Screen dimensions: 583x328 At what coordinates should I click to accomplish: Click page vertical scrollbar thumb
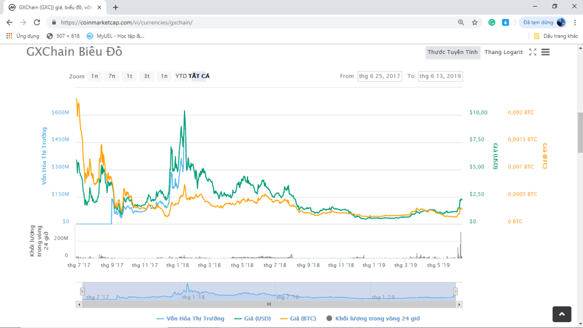[x=580, y=132]
